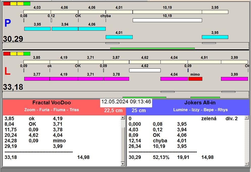Select the red L lane letter

(7, 71)
